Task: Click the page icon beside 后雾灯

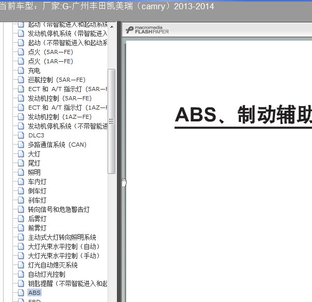Action: (21, 219)
